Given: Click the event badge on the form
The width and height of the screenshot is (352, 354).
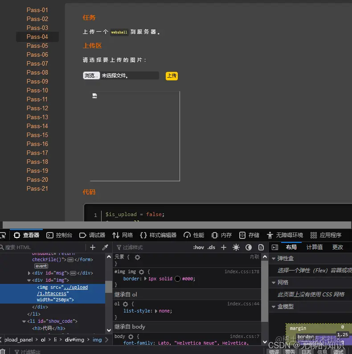Looking at the screenshot, I should coord(41,266).
